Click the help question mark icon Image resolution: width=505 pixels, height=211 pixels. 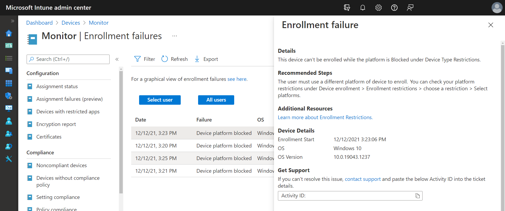click(x=394, y=8)
